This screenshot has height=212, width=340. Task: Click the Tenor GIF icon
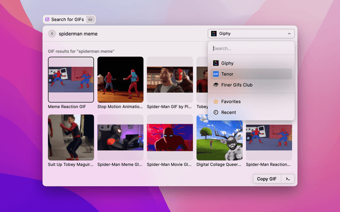point(216,74)
